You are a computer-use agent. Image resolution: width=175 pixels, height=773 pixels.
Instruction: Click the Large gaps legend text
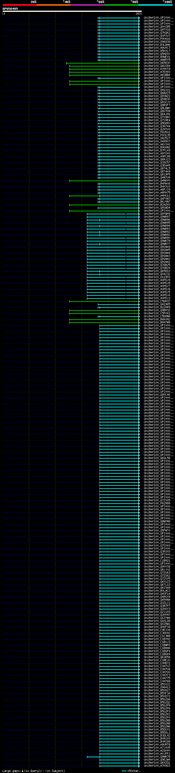pyautogui.click(x=33, y=771)
